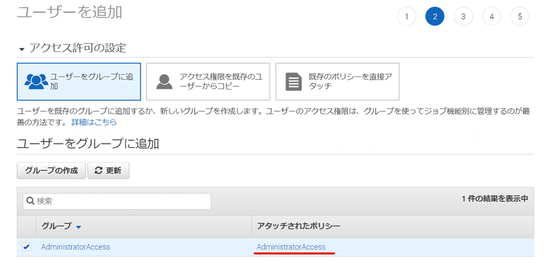This screenshot has width=556, height=268.
Task: Click グループの作成 button
Action: [51, 171]
